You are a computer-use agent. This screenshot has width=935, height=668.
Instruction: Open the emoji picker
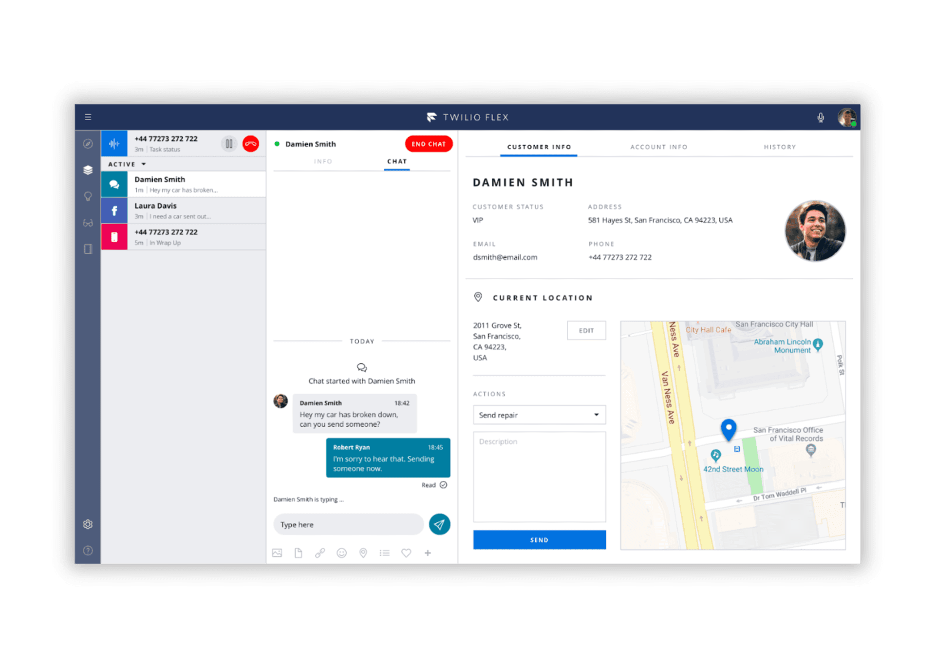tap(341, 553)
